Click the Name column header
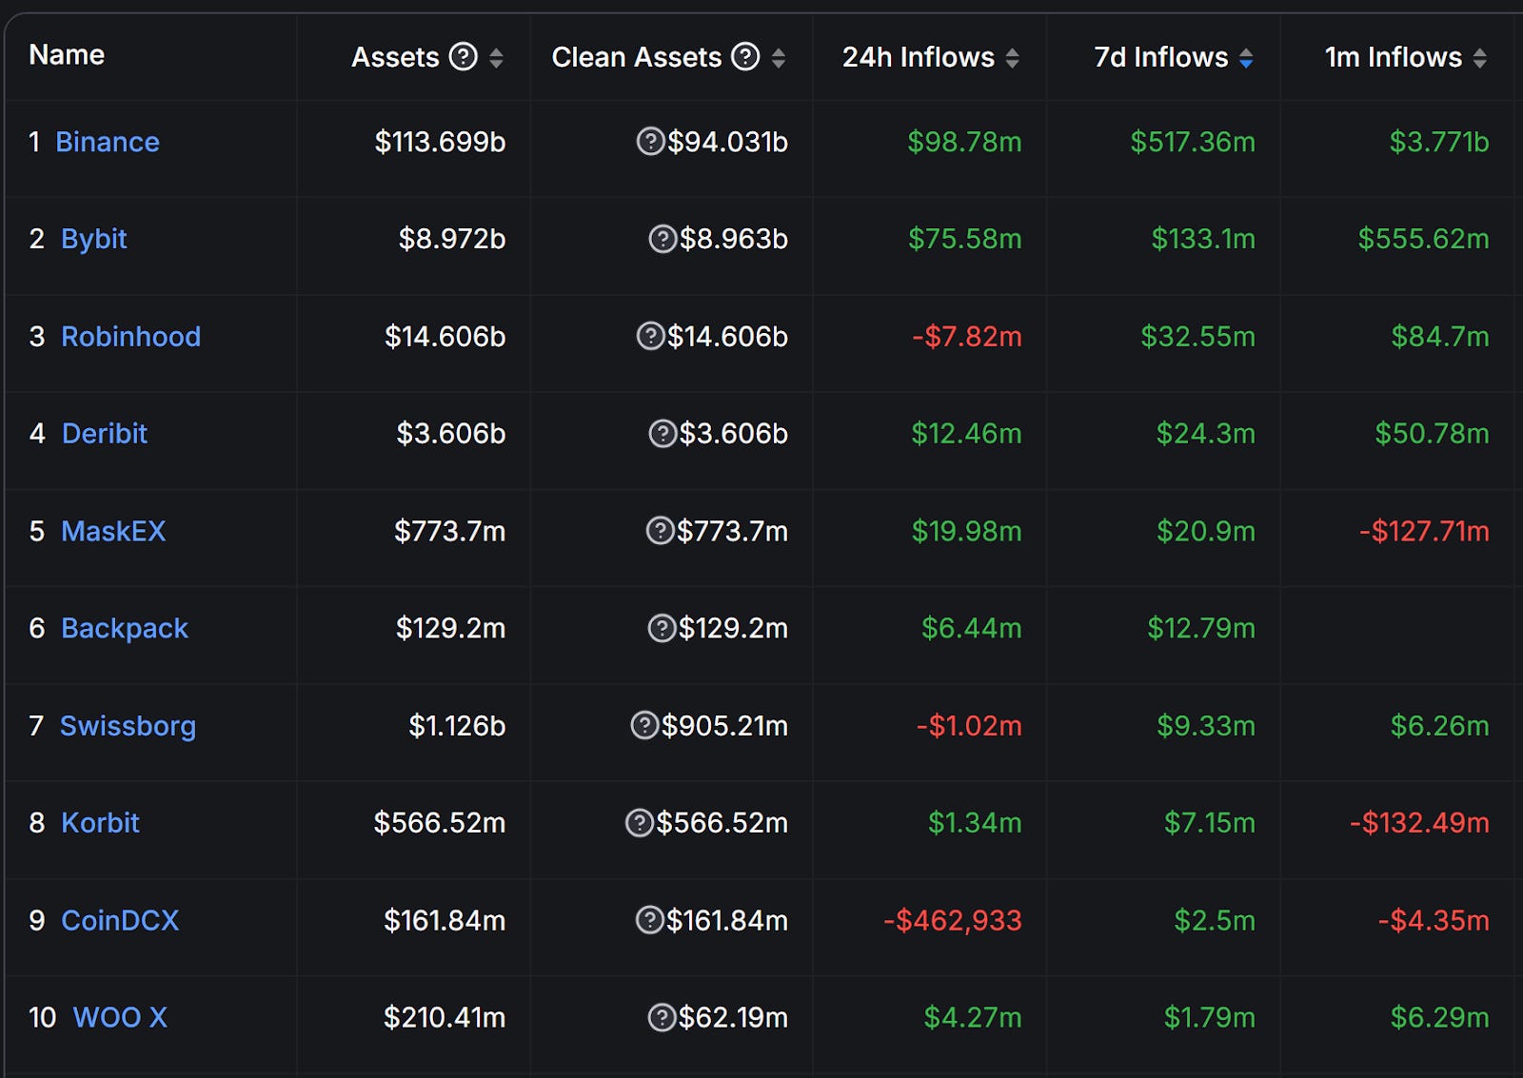The image size is (1523, 1078). point(67,55)
